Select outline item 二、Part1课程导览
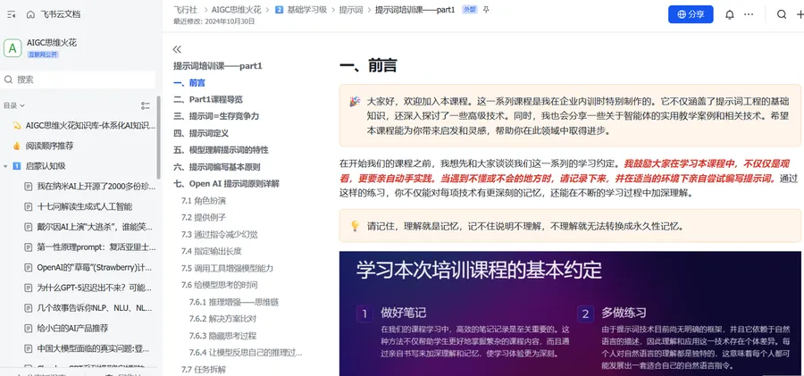 point(207,99)
